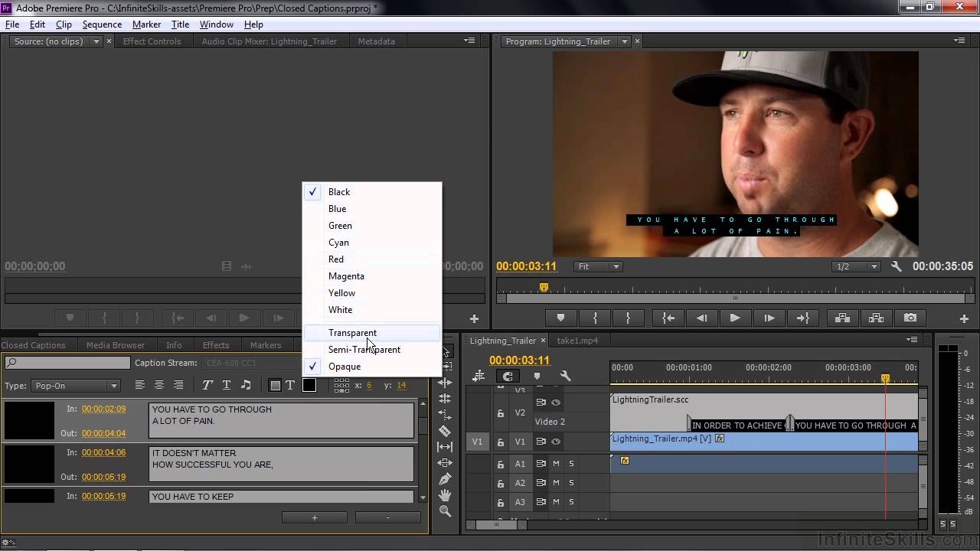This screenshot has height=551, width=980.
Task: Click the caption background color swatch
Action: 309,385
